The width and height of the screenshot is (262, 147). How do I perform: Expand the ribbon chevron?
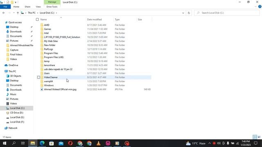[x=255, y=7]
